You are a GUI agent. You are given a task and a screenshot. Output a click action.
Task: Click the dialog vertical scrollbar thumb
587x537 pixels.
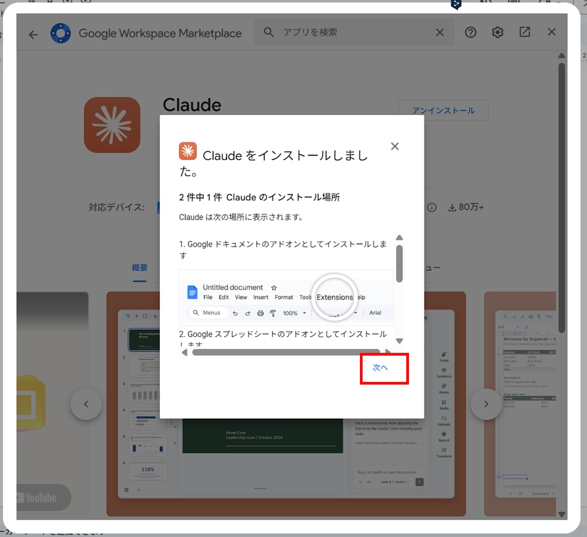[x=399, y=264]
